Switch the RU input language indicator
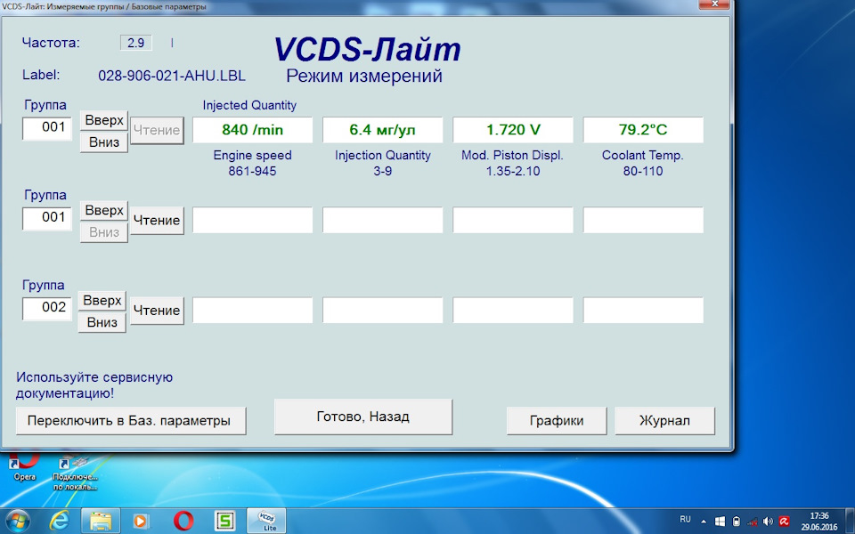 [686, 519]
